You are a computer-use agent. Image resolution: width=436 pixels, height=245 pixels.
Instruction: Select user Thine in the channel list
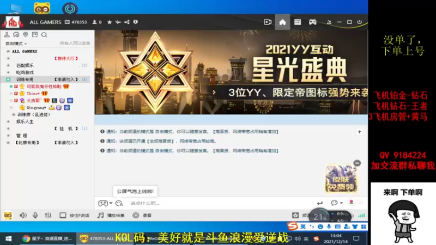coord(33,93)
